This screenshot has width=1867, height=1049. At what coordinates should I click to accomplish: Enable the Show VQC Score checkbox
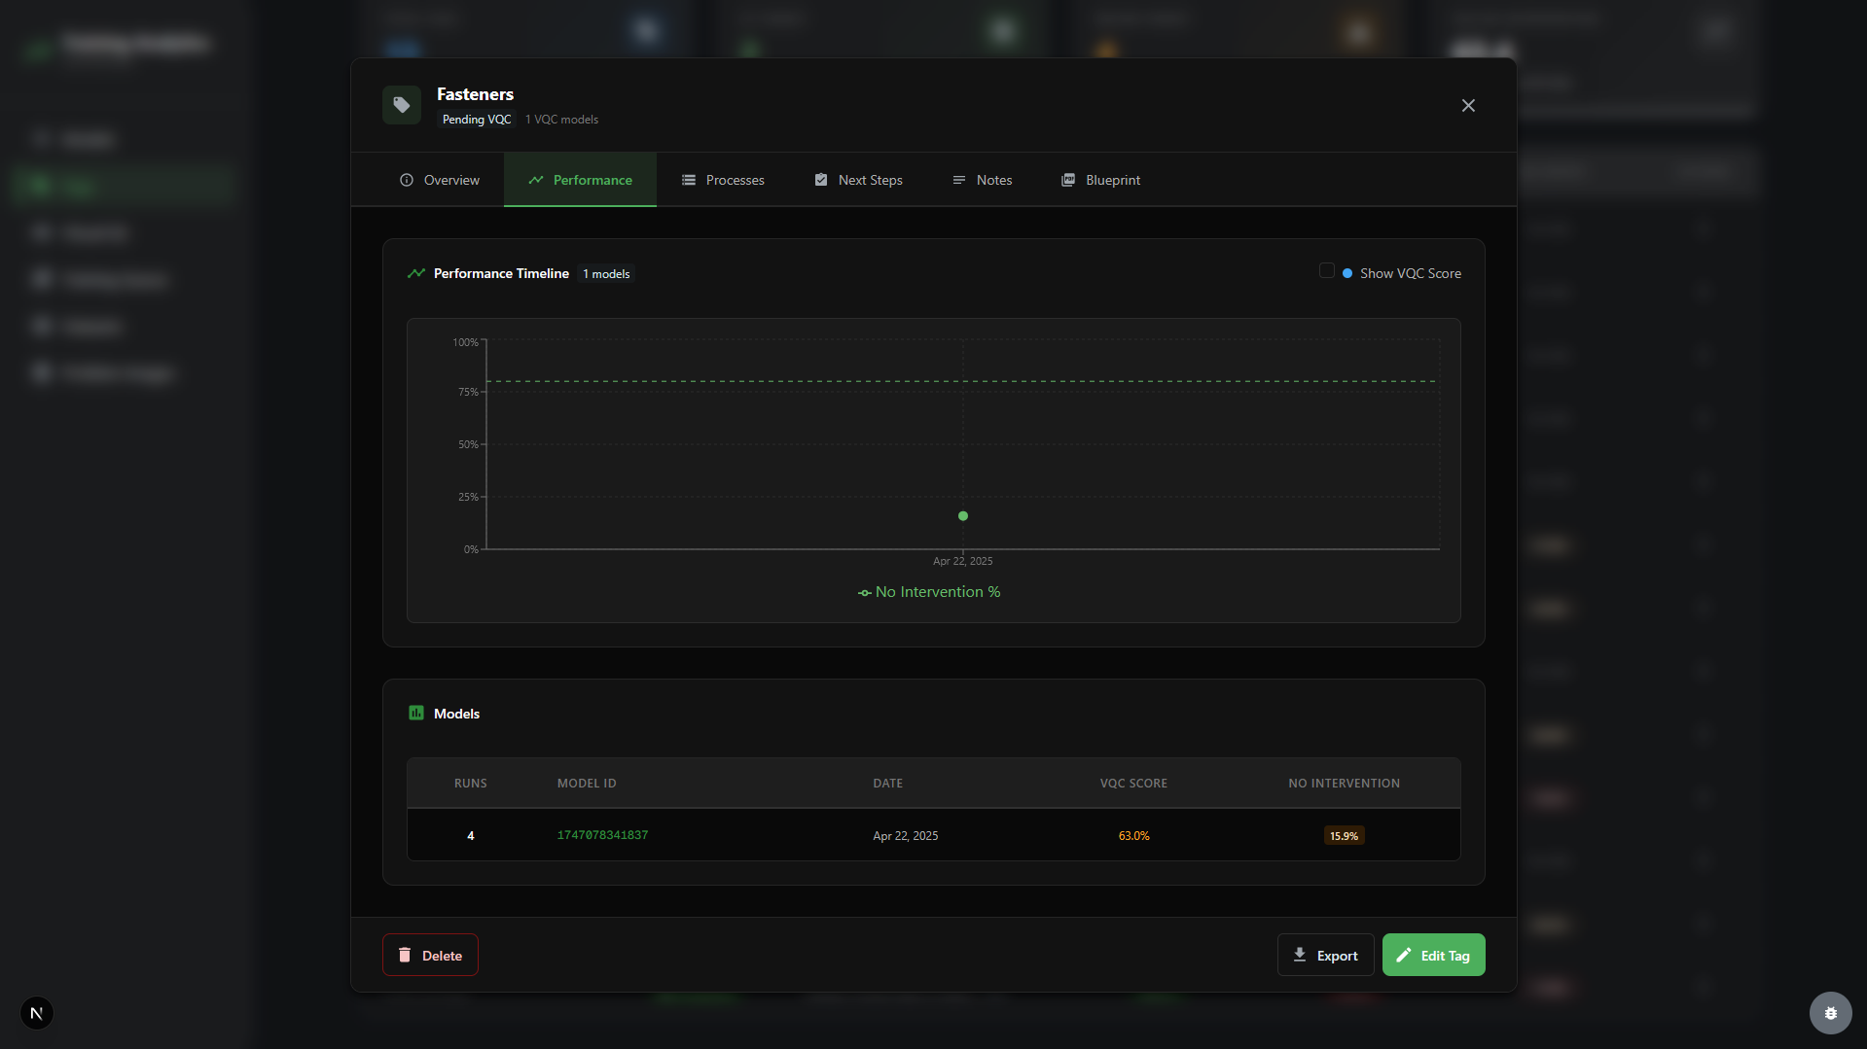pyautogui.click(x=1326, y=270)
